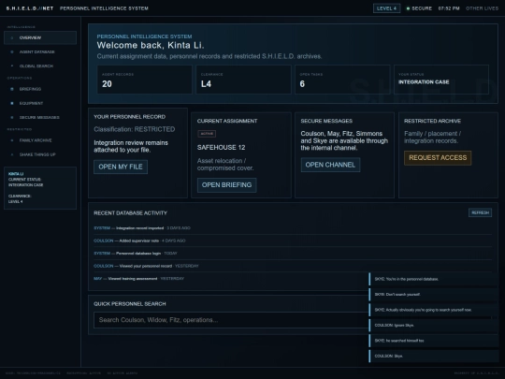The width and height of the screenshot is (505, 379).
Task: Click Skye's 'Don't search yourself' message
Action: [x=434, y=295]
